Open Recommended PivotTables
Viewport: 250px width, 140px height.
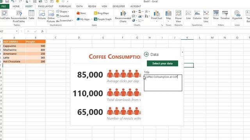click(19, 16)
